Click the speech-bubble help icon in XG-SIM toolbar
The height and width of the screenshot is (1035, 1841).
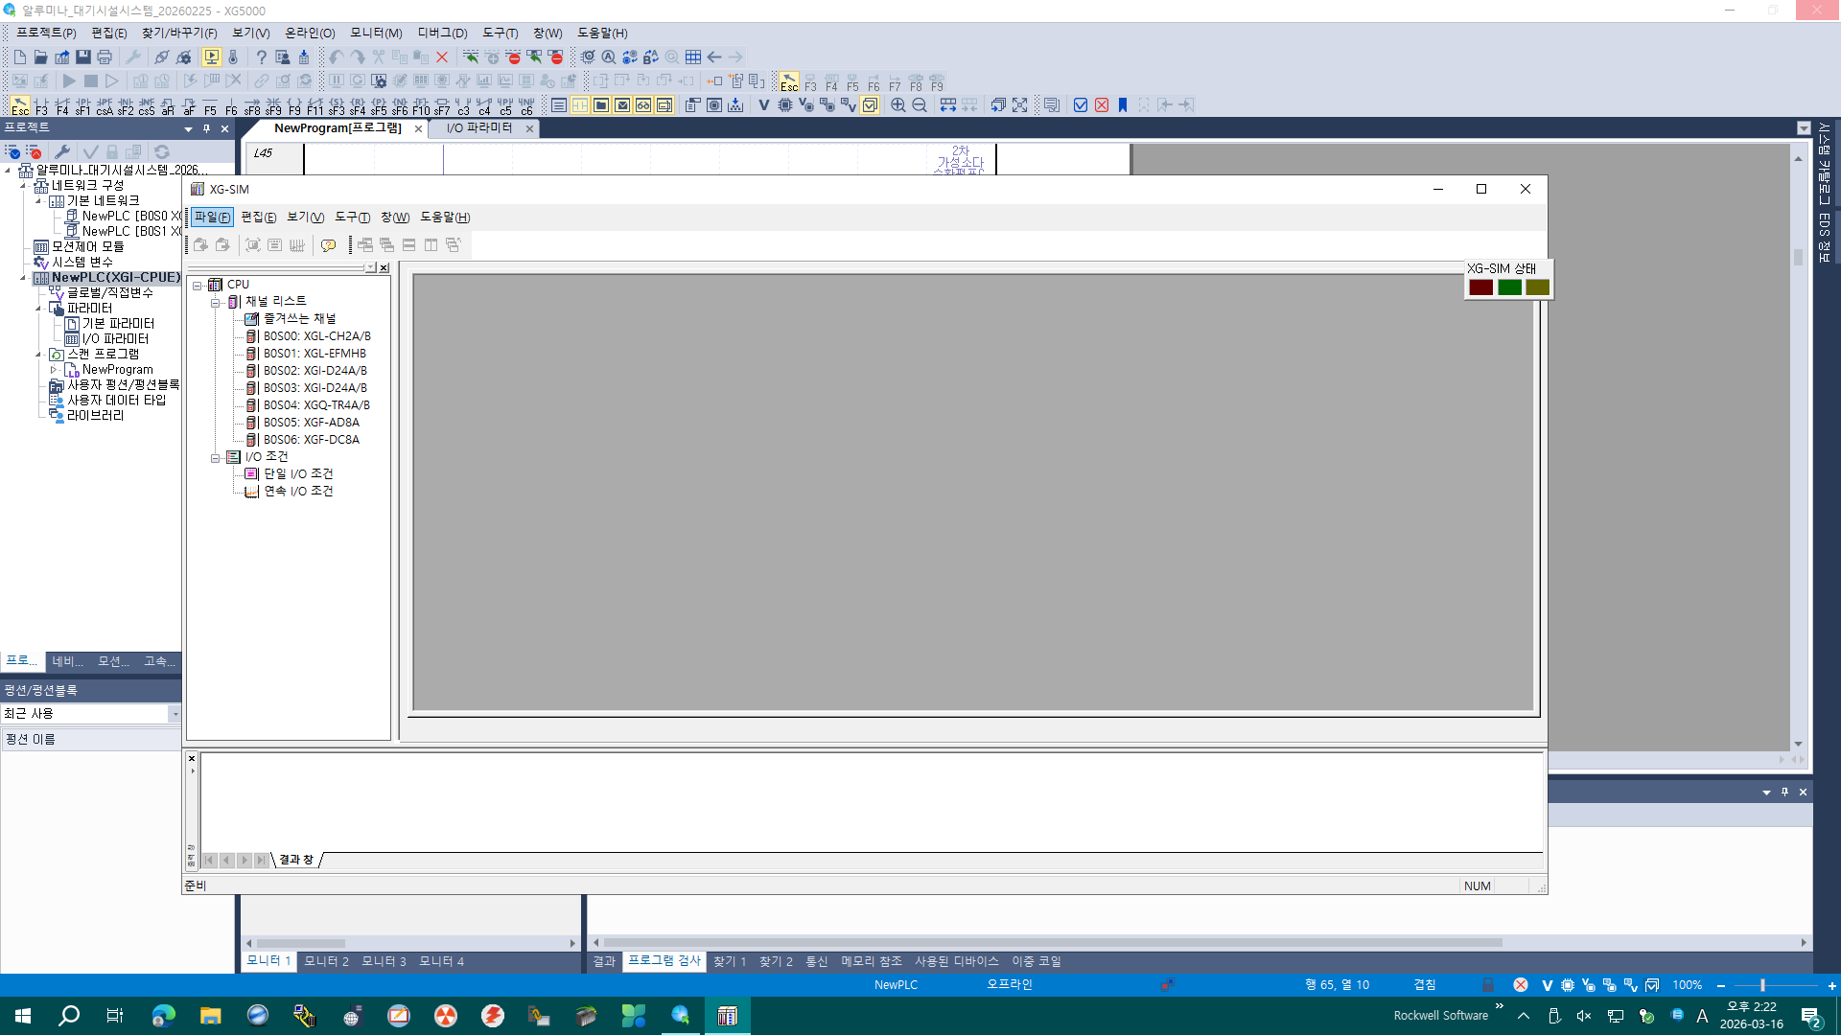(328, 245)
